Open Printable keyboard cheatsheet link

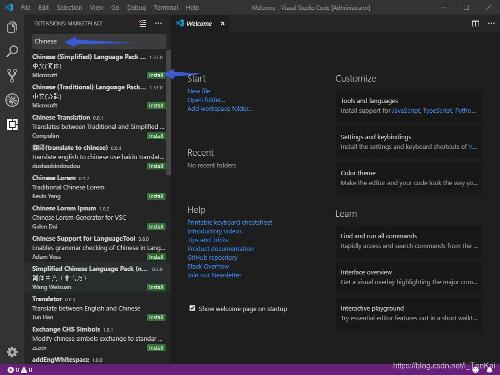(x=229, y=222)
